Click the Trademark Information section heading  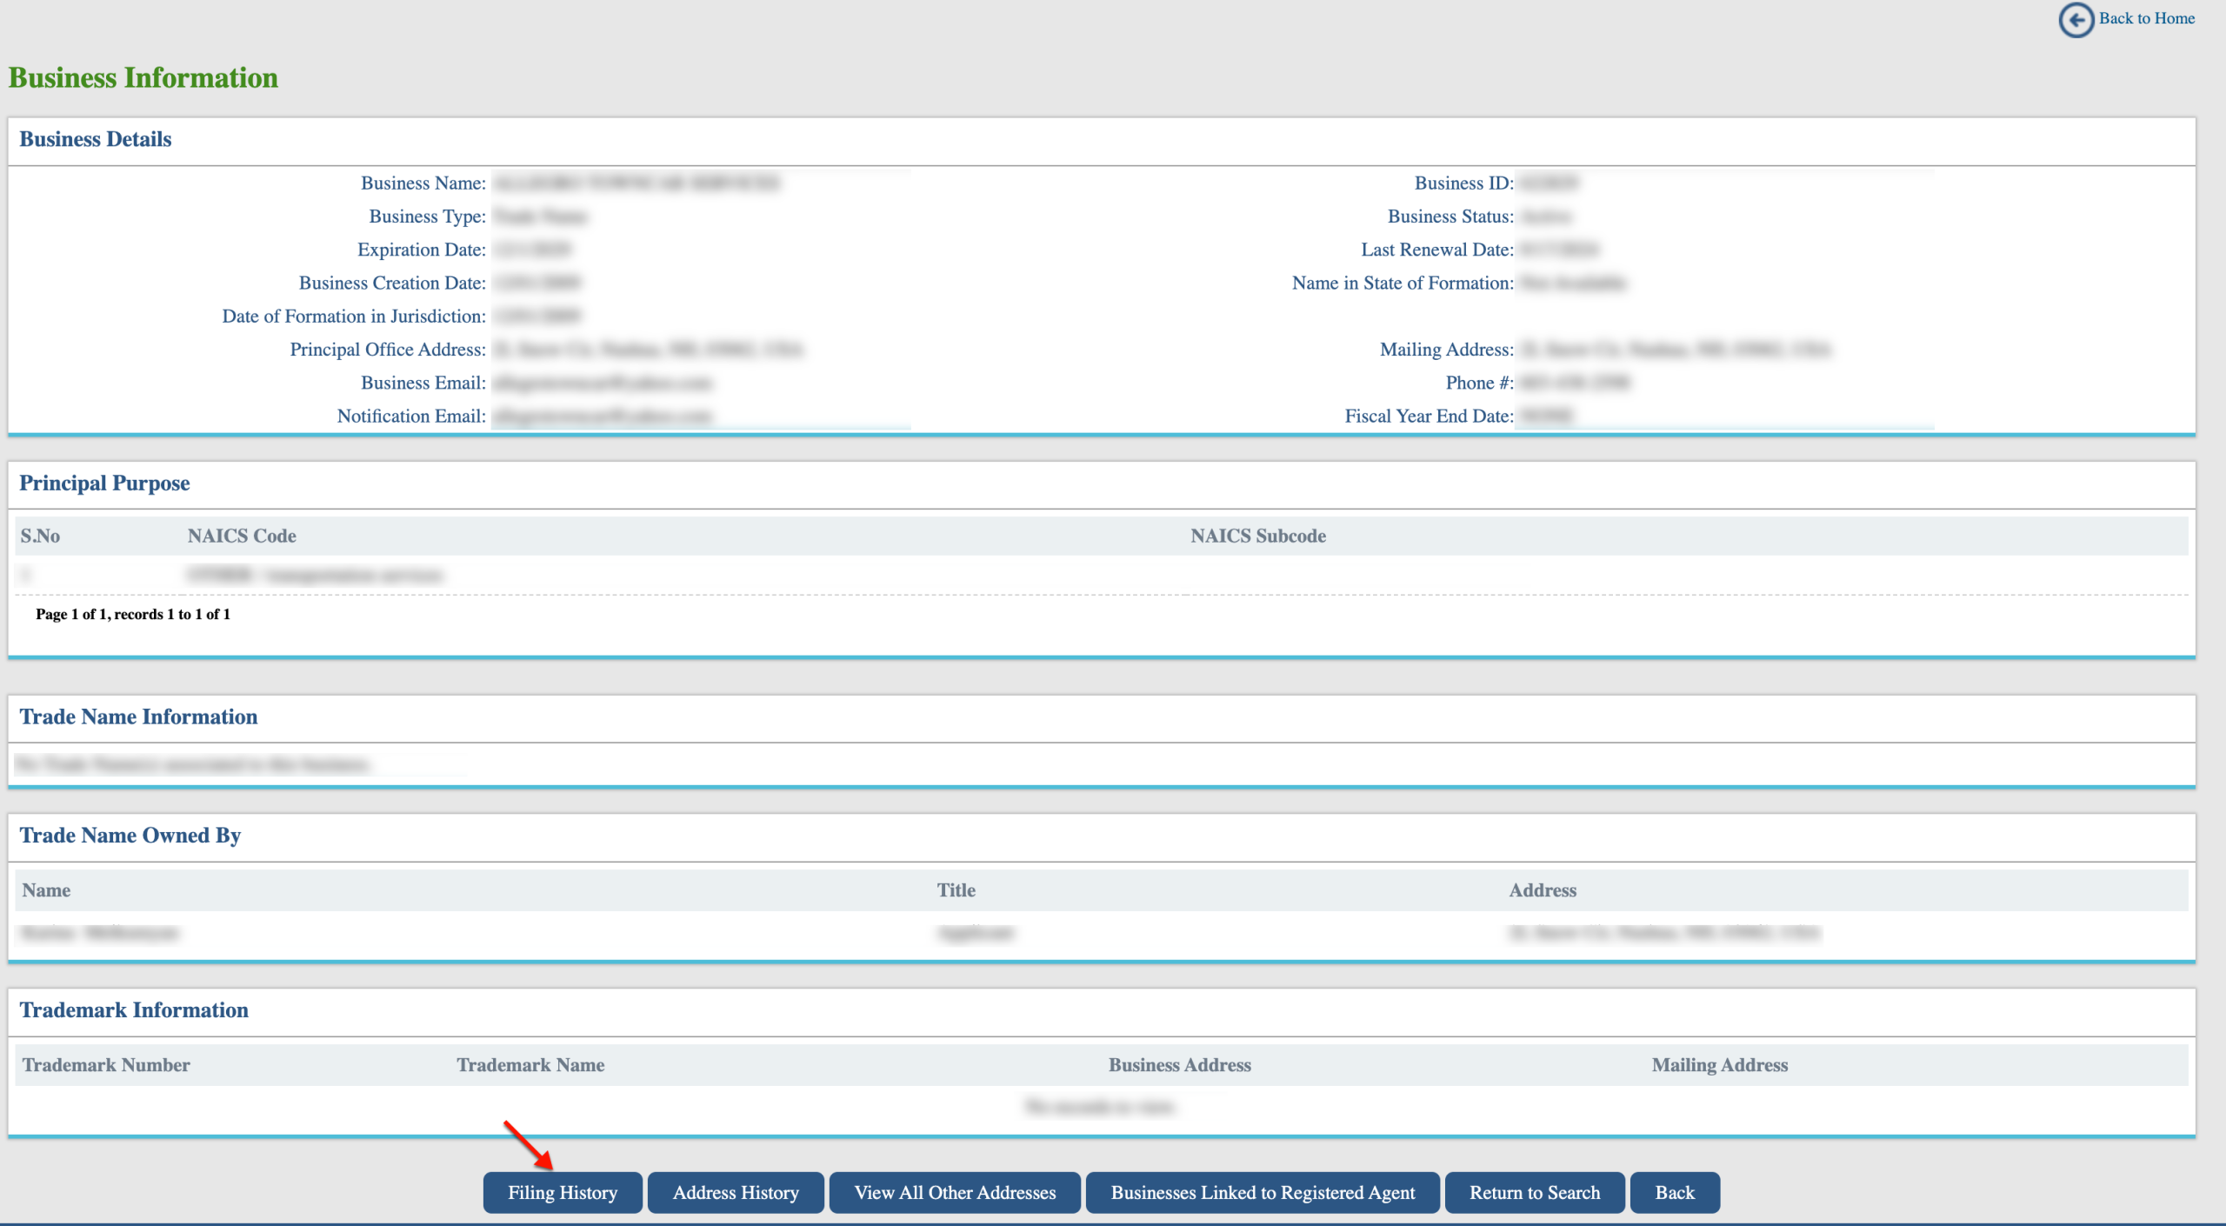134,1009
